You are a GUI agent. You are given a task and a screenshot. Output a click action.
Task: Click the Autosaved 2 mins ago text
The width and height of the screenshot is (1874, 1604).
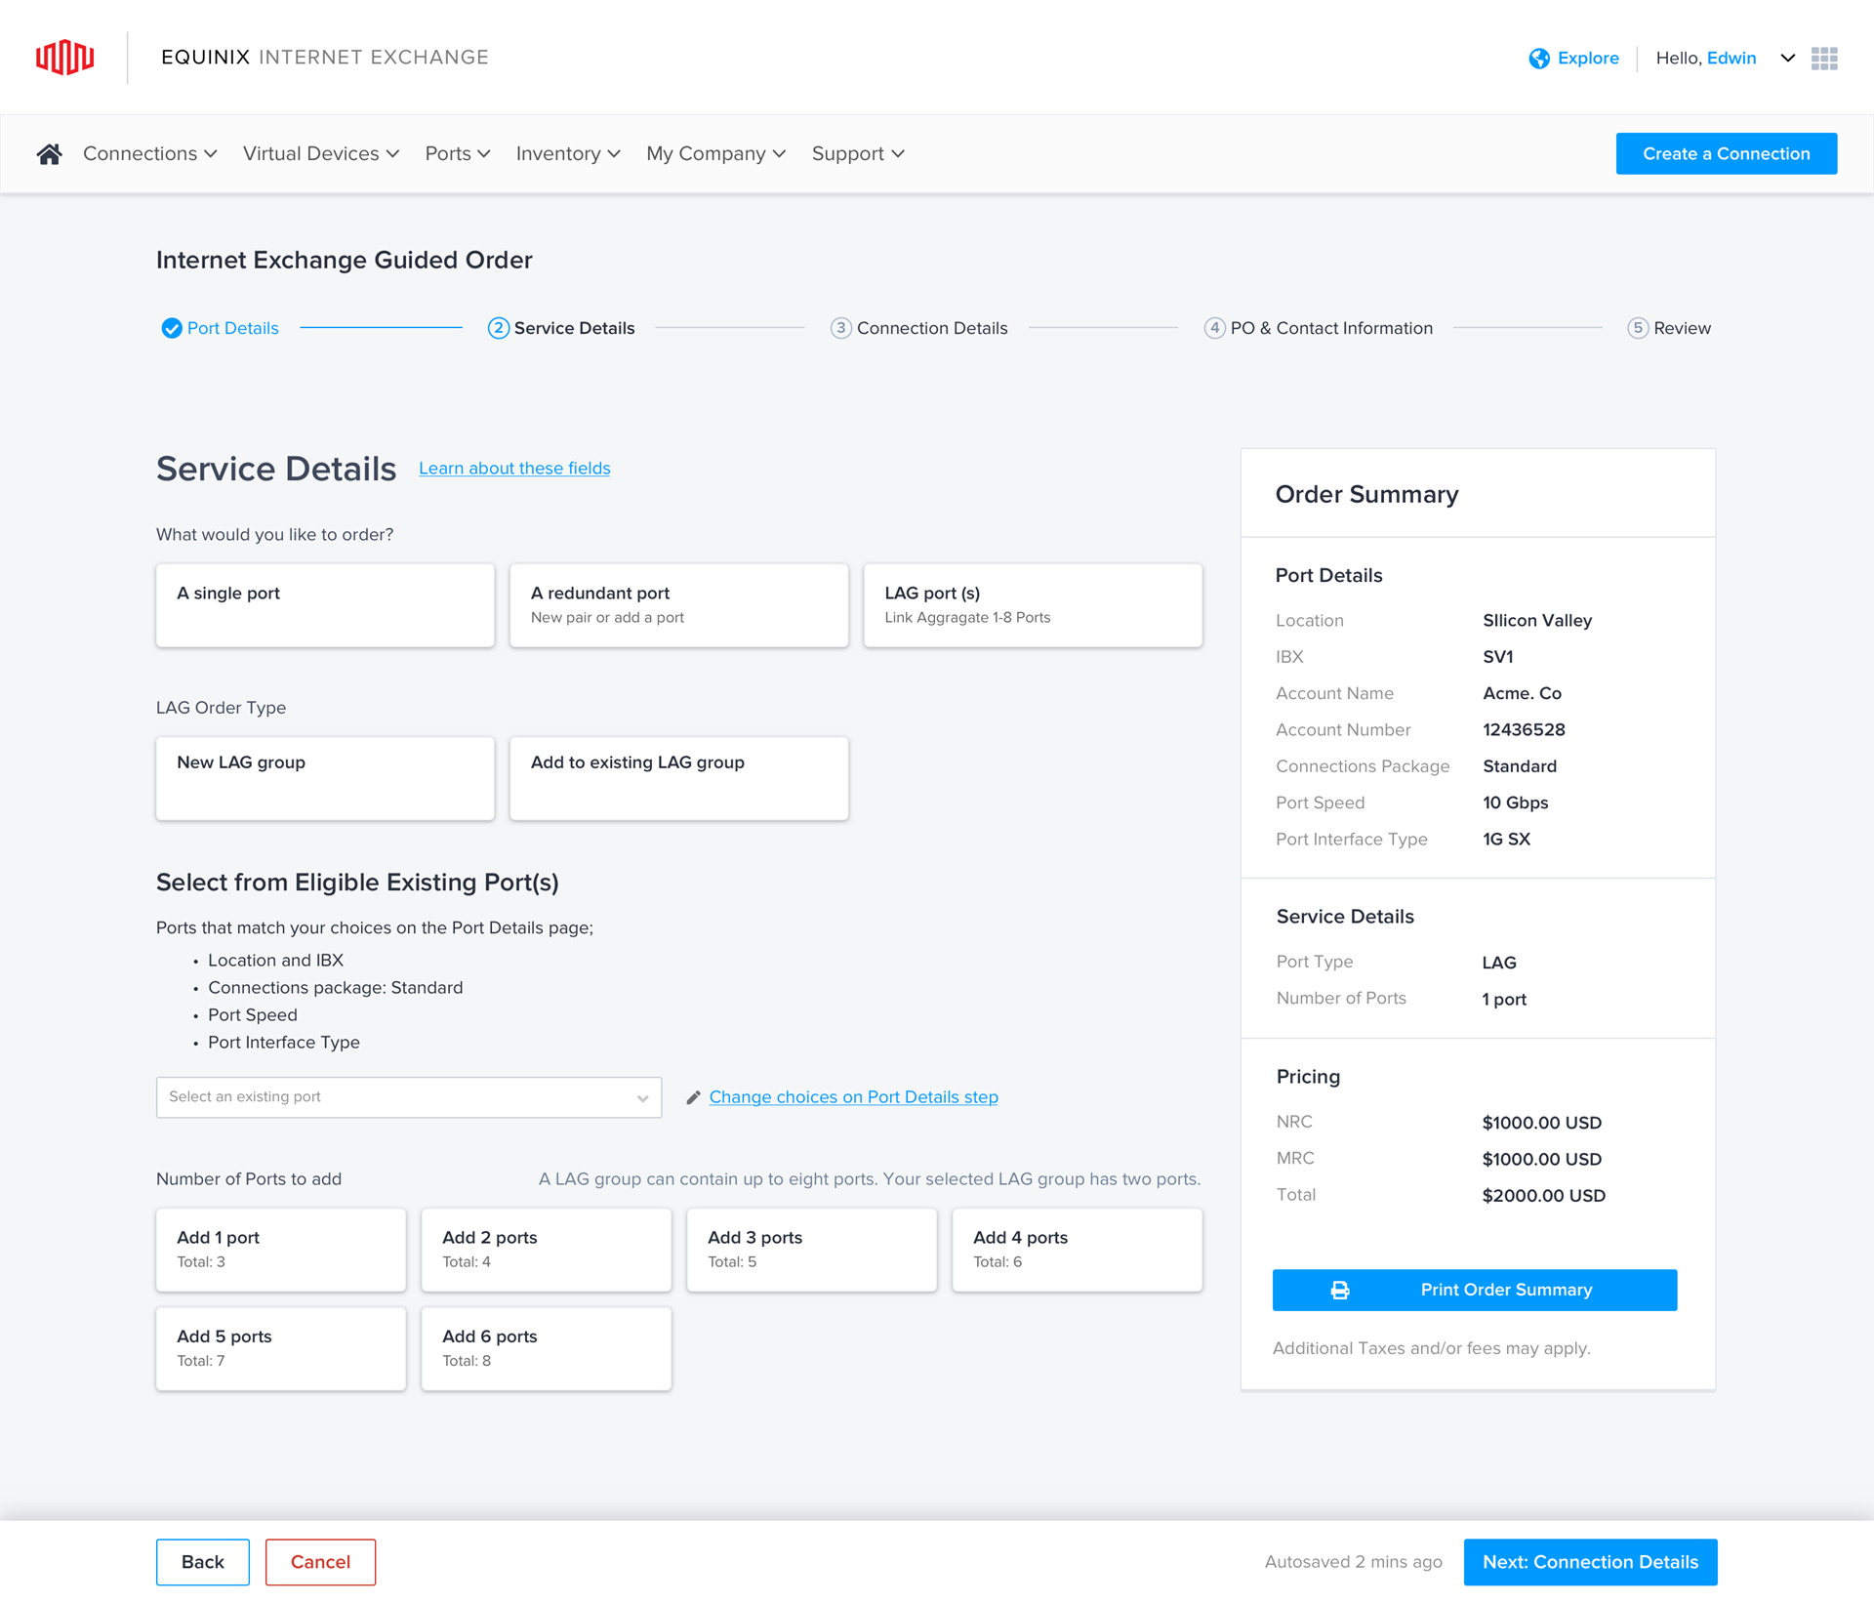click(x=1353, y=1562)
